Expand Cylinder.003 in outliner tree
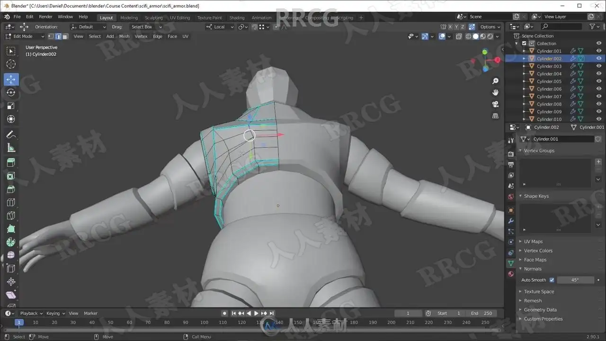The width and height of the screenshot is (606, 341). tap(524, 66)
